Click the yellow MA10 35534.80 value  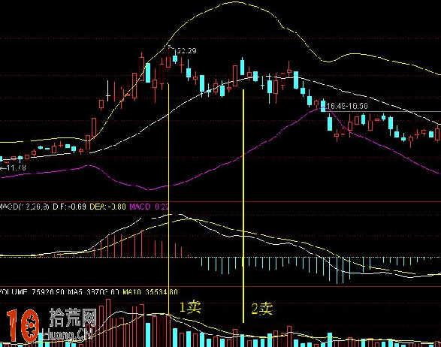pos(150,292)
